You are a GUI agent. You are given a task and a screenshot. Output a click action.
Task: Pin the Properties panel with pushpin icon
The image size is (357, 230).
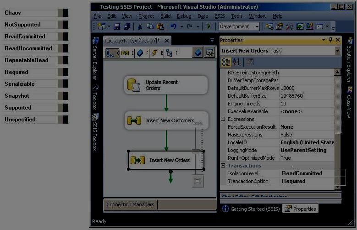pyautogui.click(x=330, y=40)
